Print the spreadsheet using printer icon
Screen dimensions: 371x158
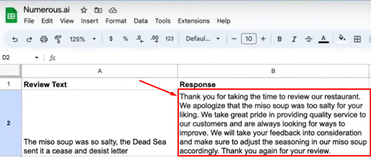click(44, 39)
